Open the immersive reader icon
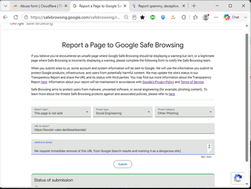The width and height of the screenshot is (251, 189). 134,17
